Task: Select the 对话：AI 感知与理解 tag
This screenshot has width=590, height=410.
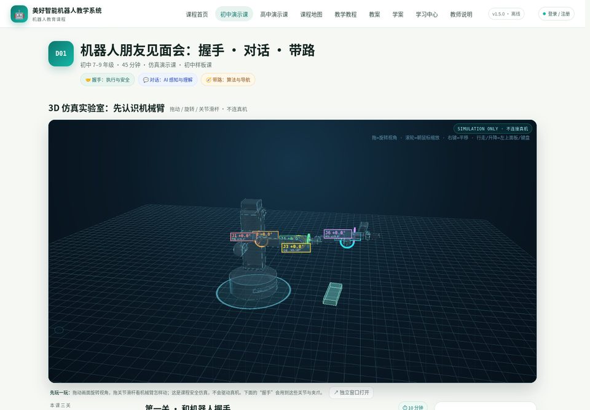Action: tap(168, 80)
